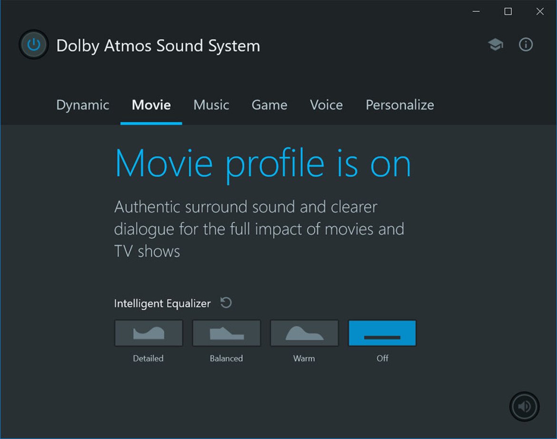Toggle the Dolby Atmos power button
Screen dimensions: 557x439
point(34,45)
